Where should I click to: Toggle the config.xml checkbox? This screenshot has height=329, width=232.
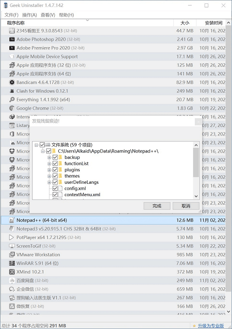(x=55, y=188)
